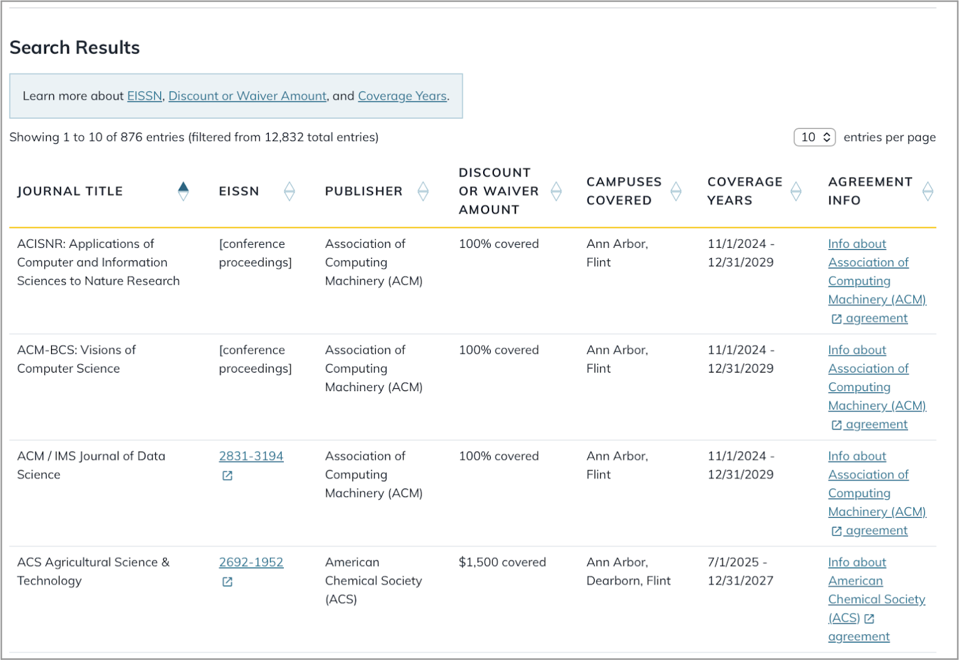
Task: Click the Coverage Years sort icon
Action: point(796,191)
